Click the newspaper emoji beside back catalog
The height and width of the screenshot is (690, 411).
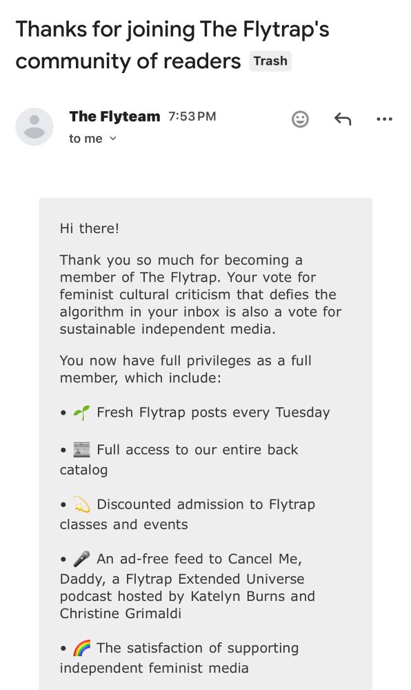point(81,448)
